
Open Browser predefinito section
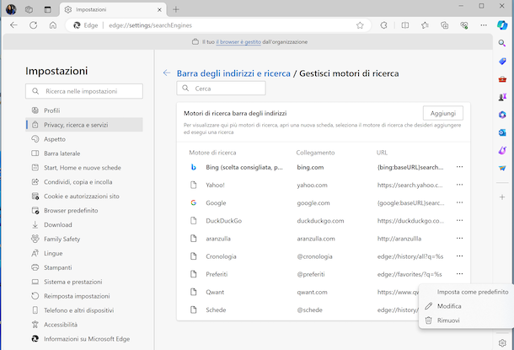click(84, 211)
